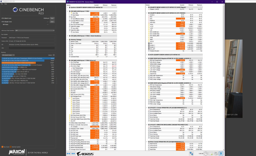Expand the System GIGABYTE B650M AORUS ELITE group

[x=68, y=7]
